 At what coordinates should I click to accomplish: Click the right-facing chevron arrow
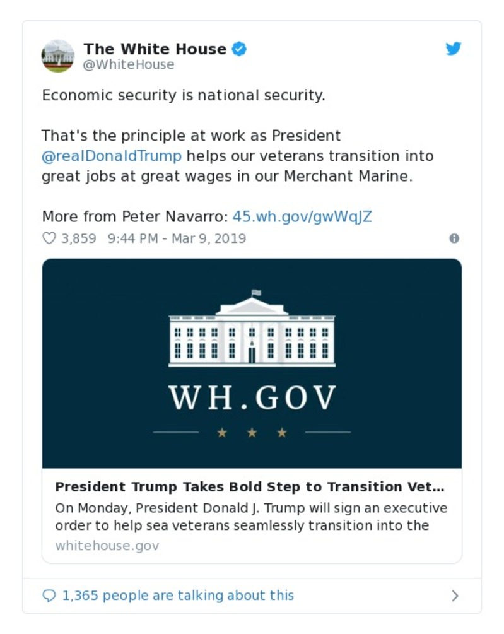pos(455,595)
